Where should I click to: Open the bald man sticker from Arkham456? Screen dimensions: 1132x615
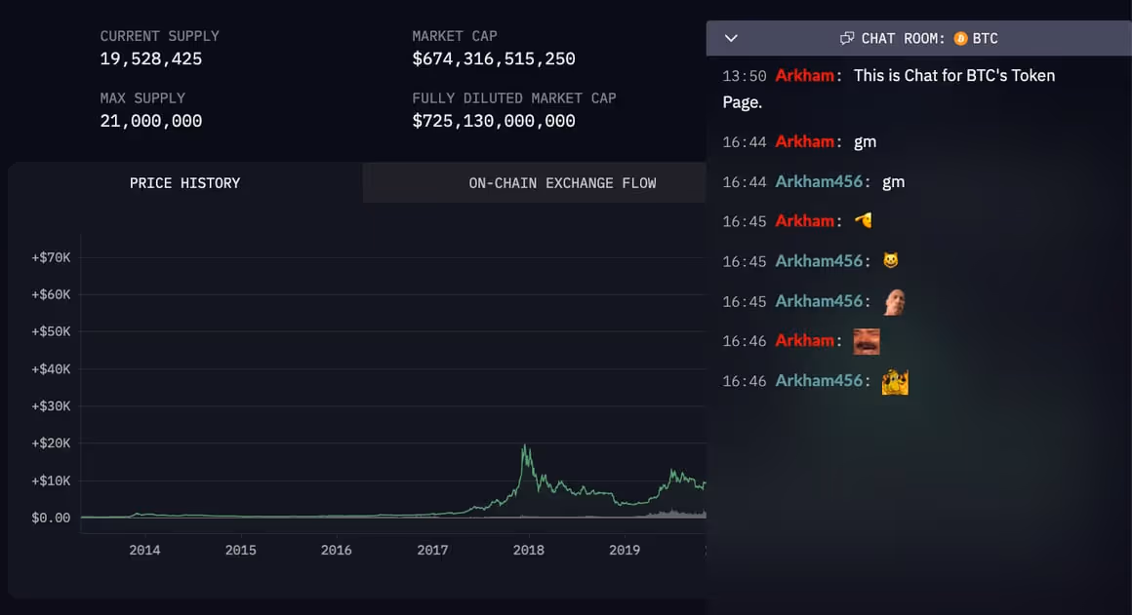tap(895, 301)
